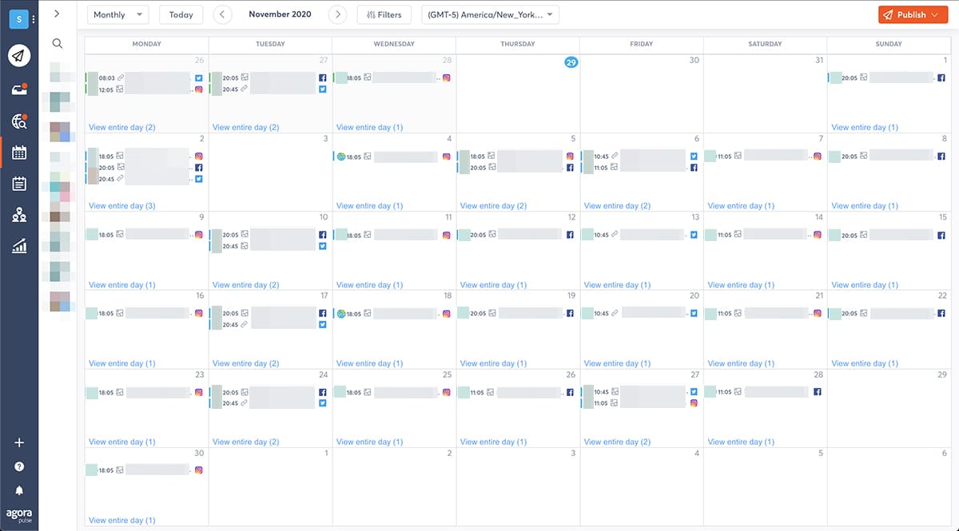Go to the previous month arrow
959x531 pixels.
point(223,14)
